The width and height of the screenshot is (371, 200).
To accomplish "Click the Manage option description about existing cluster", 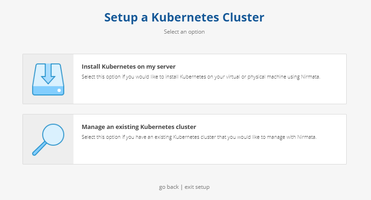I will [199, 137].
